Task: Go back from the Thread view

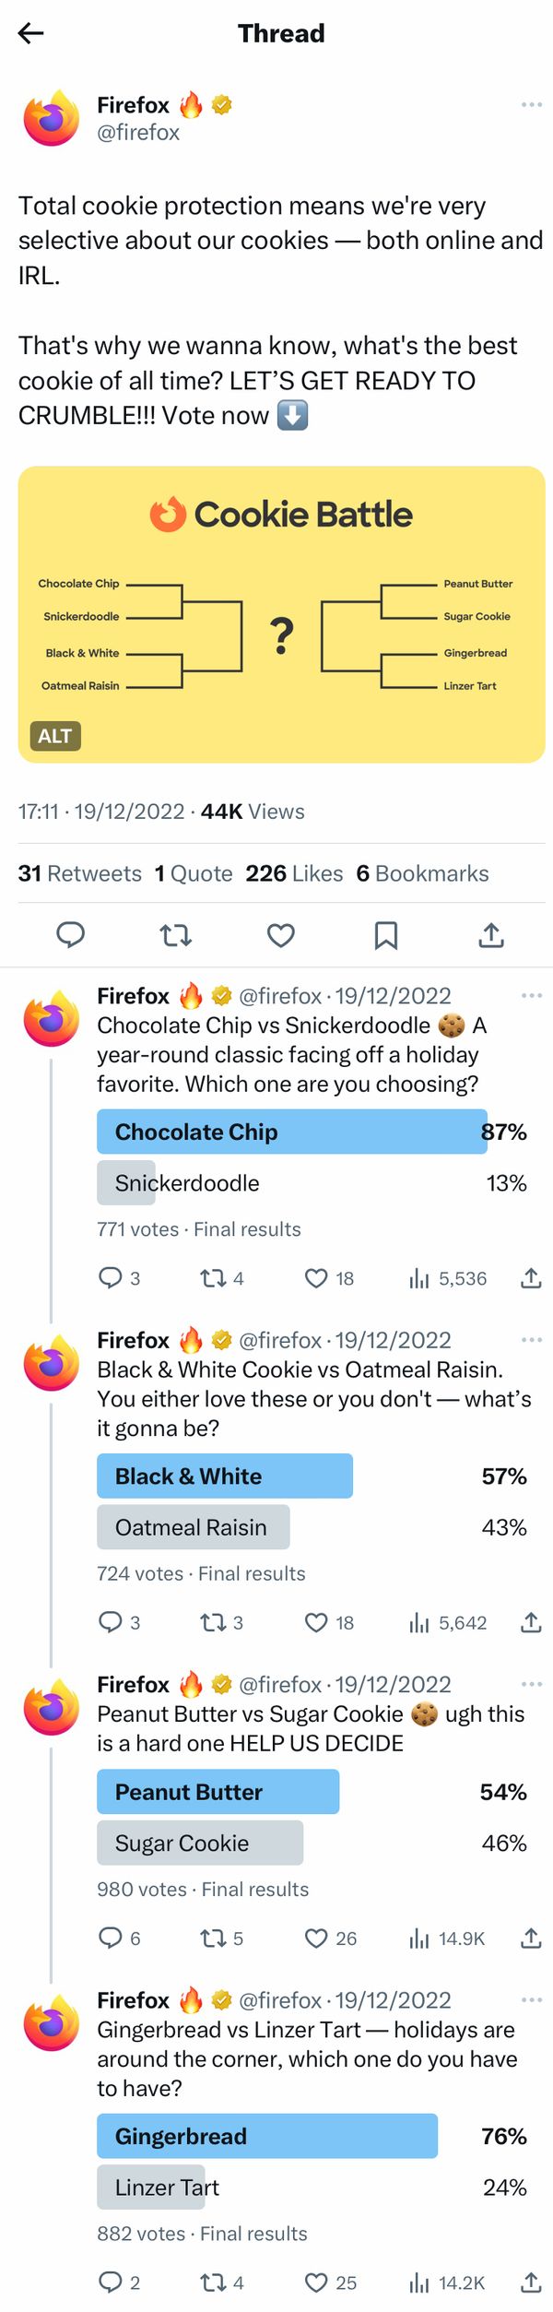Action: pyautogui.click(x=30, y=33)
